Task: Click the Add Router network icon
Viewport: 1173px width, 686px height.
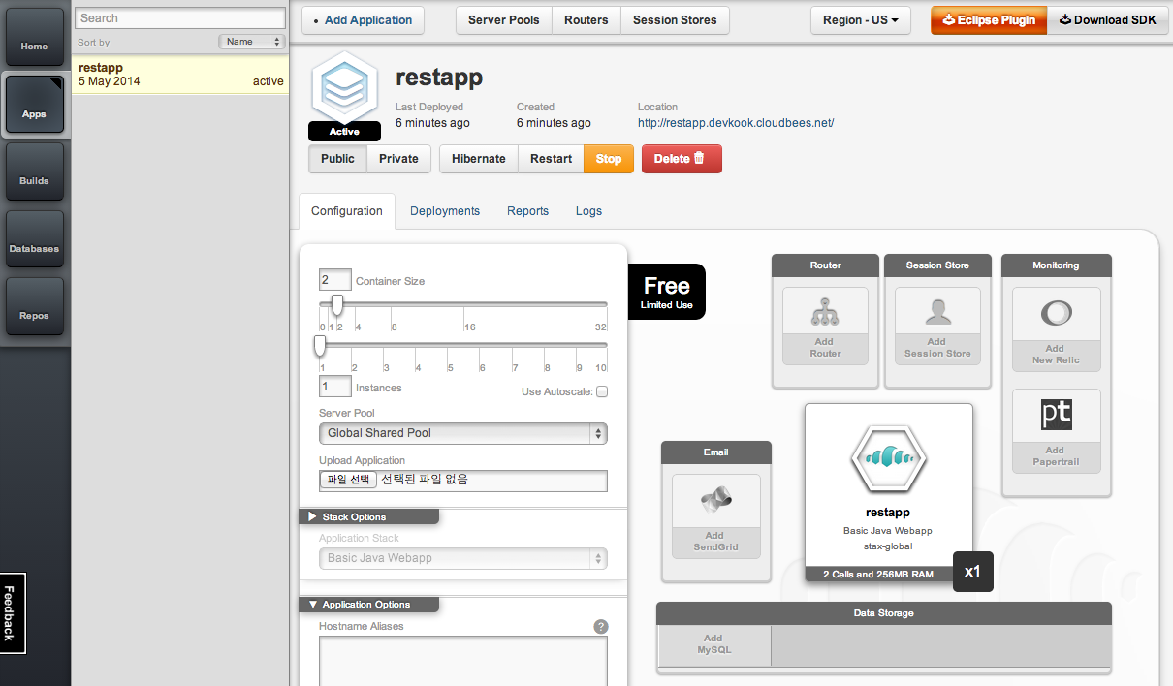Action: pyautogui.click(x=825, y=311)
